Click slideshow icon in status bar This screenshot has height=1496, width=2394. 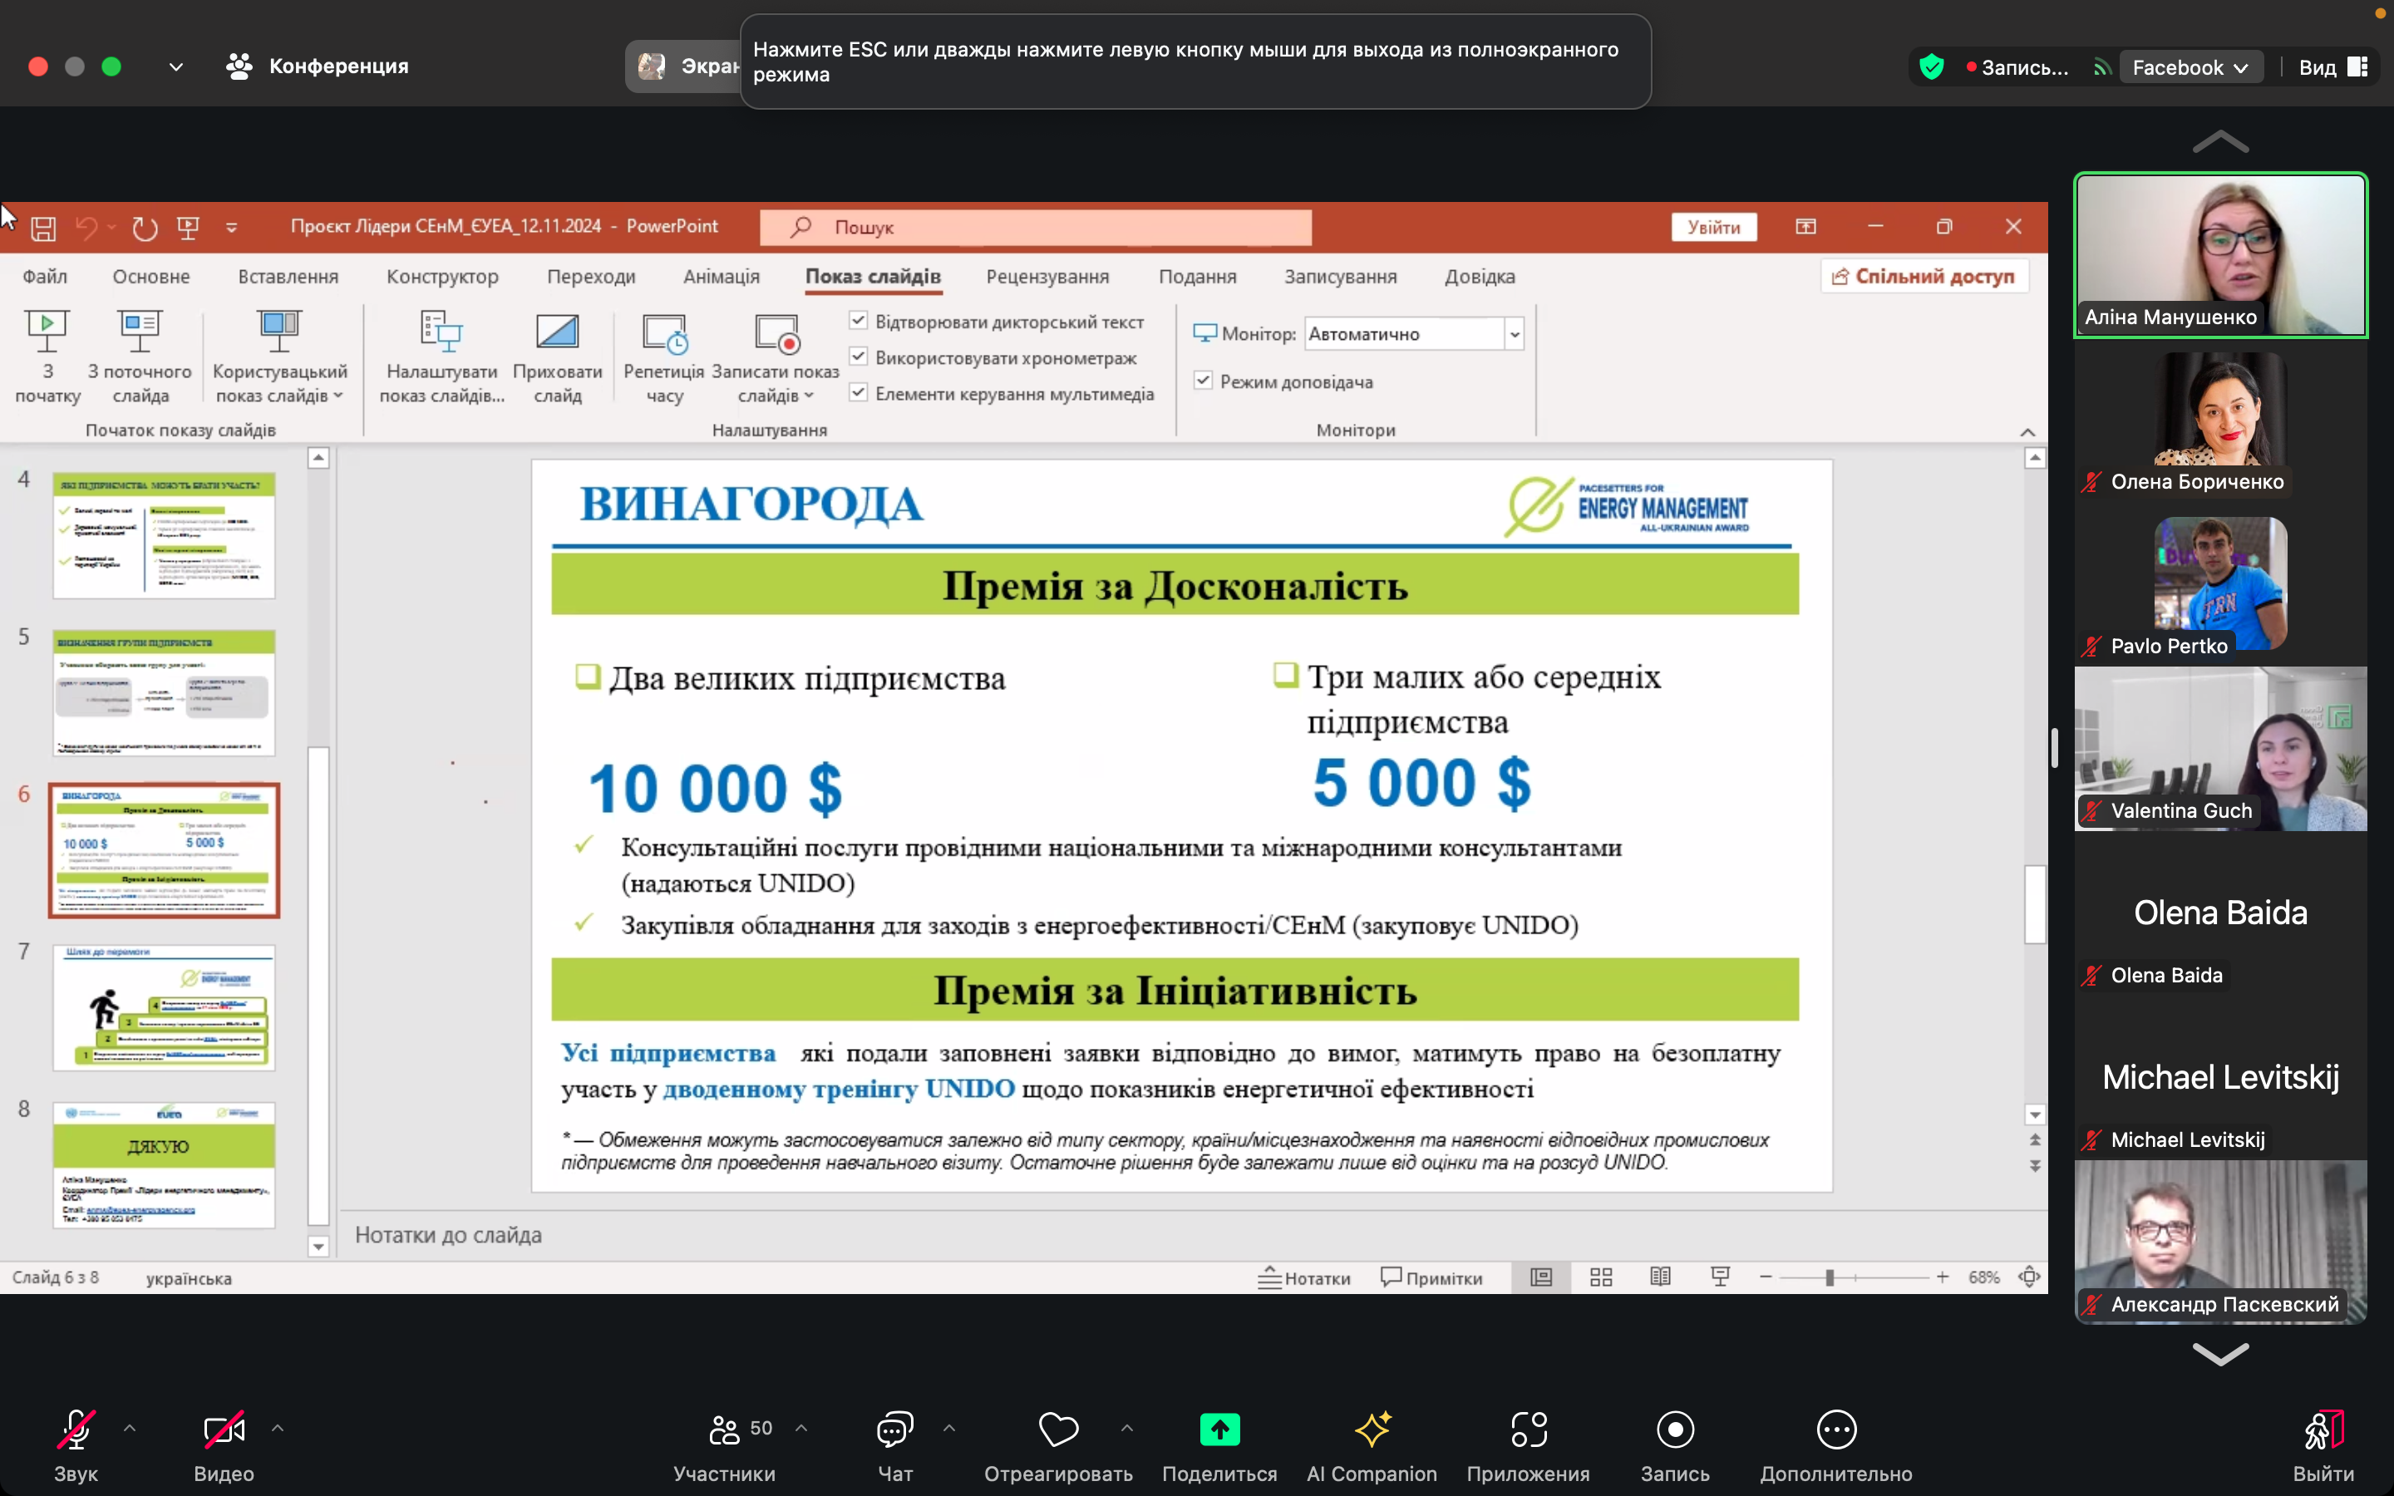(x=1721, y=1277)
